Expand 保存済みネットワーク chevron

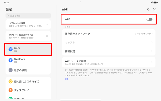[x=152, y=34]
